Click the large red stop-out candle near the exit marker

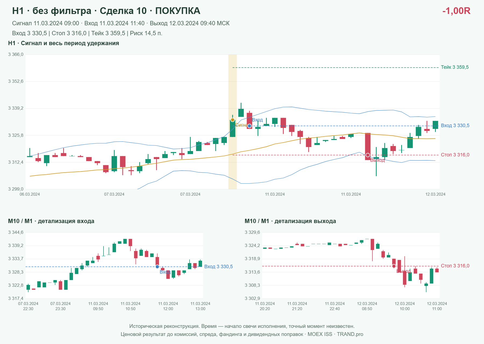coord(368,146)
